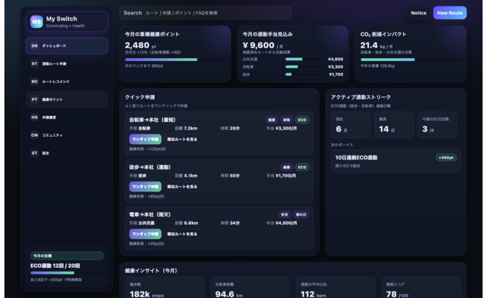Click ワンタップ申請 for 徒歩→本社 route
This screenshot has height=298, width=487.
click(145, 187)
